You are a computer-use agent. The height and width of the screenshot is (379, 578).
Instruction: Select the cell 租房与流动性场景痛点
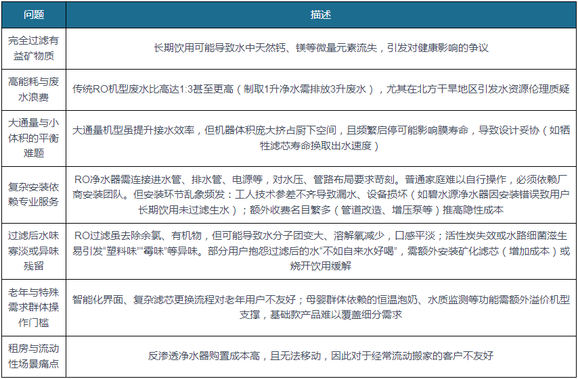(34, 356)
